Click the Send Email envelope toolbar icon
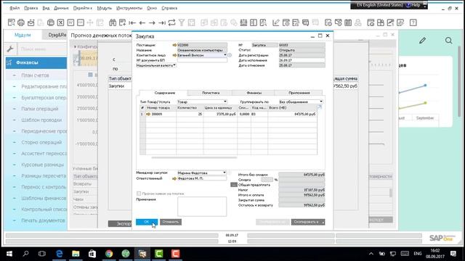 31,22
